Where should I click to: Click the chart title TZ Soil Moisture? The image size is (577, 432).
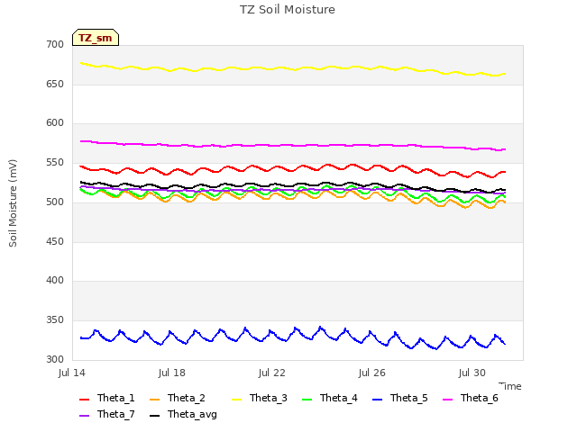pos(288,10)
